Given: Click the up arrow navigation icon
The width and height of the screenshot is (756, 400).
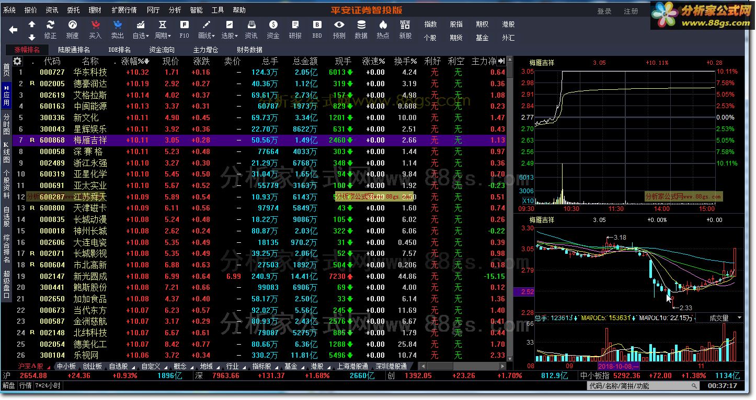Looking at the screenshot, I should (x=32, y=25).
